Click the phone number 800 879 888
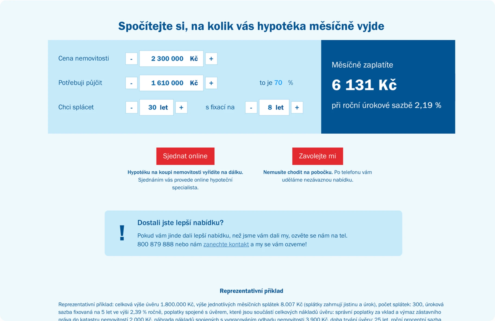The image size is (495, 321). tap(155, 244)
